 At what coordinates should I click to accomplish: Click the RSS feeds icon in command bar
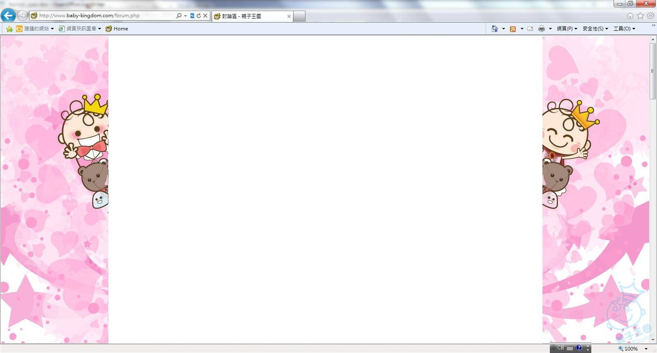pos(512,29)
